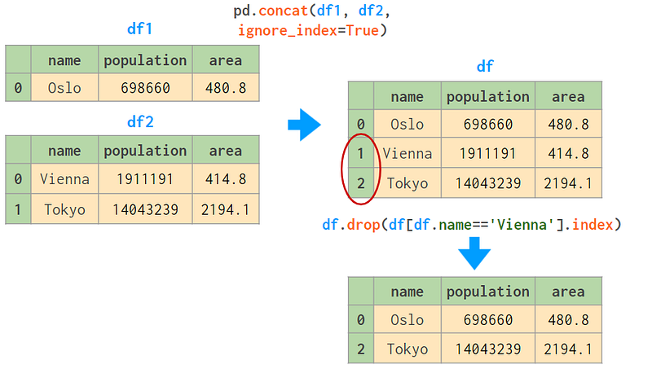Click '1911191' in the concatenated df table

(488, 153)
